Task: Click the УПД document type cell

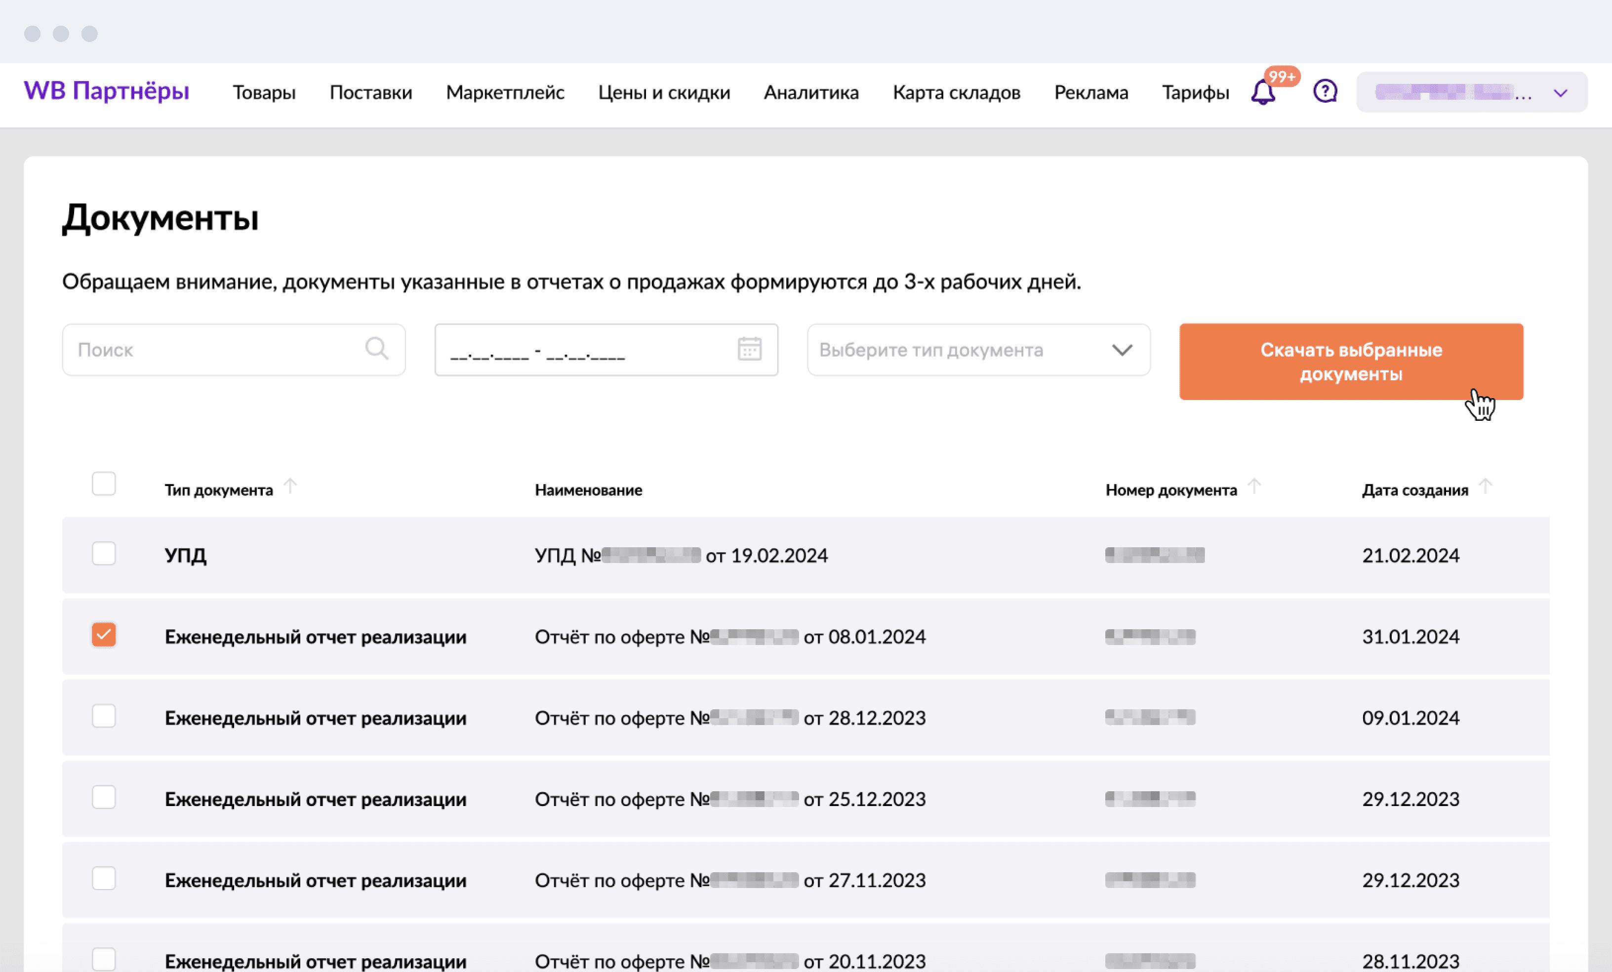Action: pyautogui.click(x=185, y=555)
